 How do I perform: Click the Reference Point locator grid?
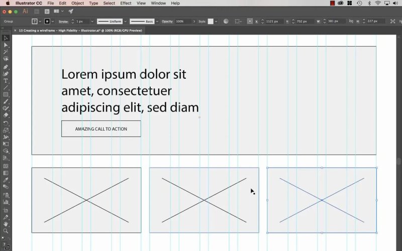point(250,21)
